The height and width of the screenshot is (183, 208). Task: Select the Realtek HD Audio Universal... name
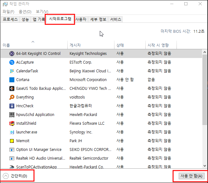(x=41, y=158)
